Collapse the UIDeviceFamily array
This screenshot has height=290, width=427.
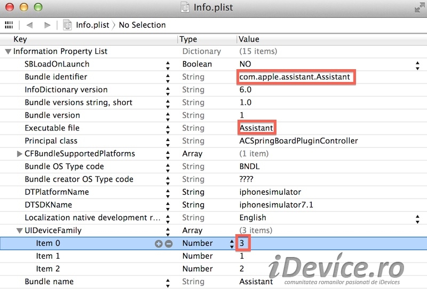tap(19, 230)
